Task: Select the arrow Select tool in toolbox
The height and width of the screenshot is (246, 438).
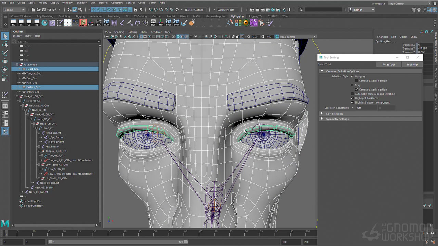Action: tap(5, 36)
